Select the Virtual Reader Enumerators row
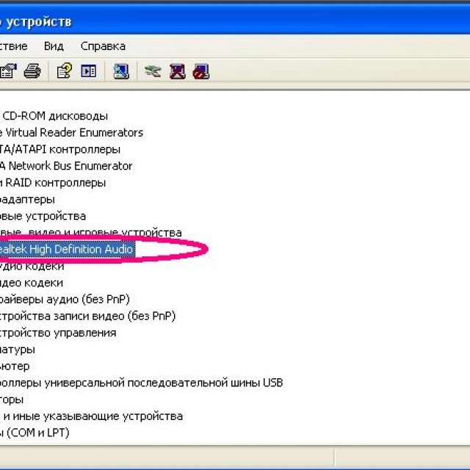The image size is (470, 470). pyautogui.click(x=72, y=132)
